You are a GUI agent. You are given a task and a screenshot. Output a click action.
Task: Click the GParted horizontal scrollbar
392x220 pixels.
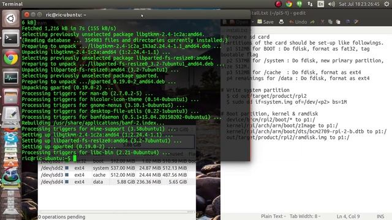pyautogui.click(x=116, y=212)
